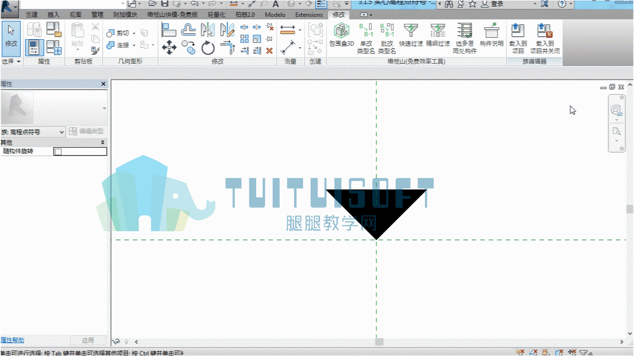Select the 单改类型名 rename type tool

click(366, 38)
